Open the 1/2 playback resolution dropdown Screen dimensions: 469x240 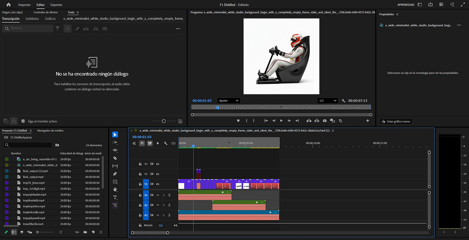point(328,101)
